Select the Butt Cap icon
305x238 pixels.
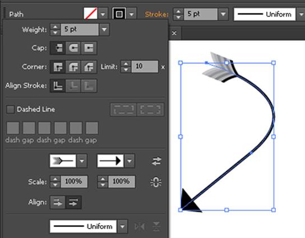[58, 48]
